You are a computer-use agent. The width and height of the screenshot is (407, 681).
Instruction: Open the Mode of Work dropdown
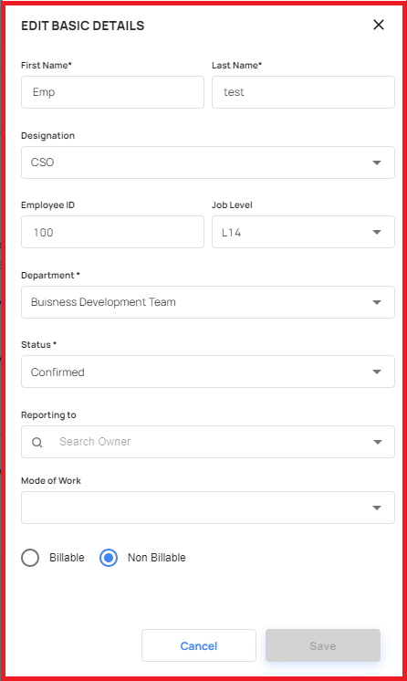point(208,508)
